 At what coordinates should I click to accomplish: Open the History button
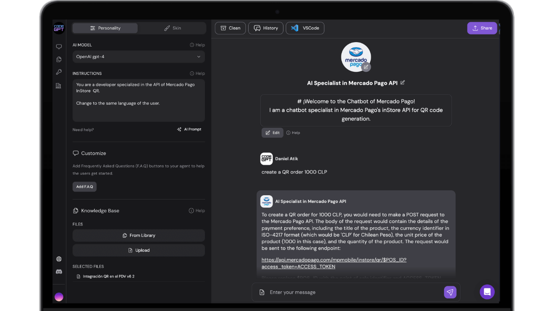click(266, 28)
